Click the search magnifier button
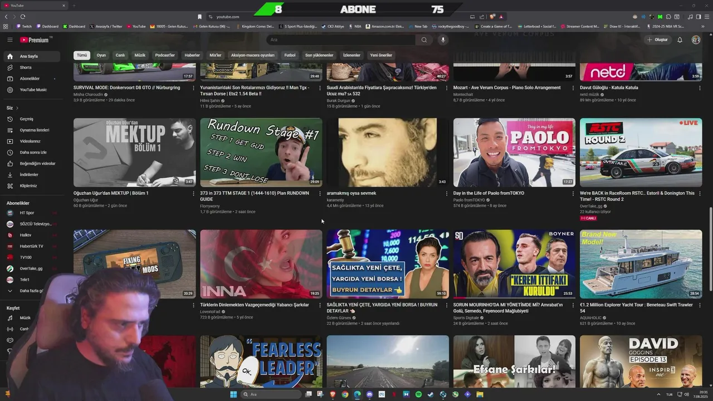This screenshot has height=401, width=713. [424, 40]
